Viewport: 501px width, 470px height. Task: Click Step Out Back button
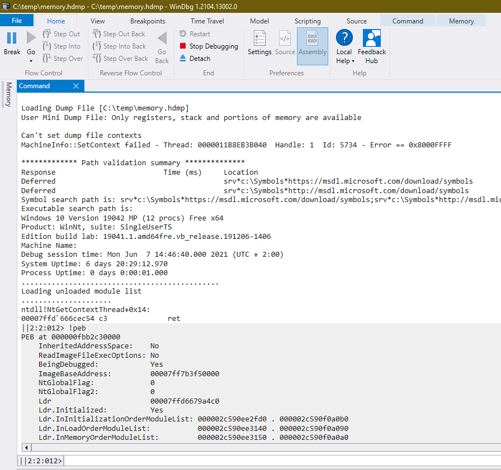tap(119, 34)
